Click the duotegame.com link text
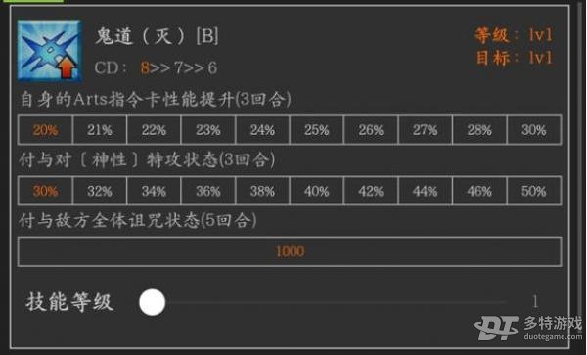The image size is (587, 355). pyautogui.click(x=554, y=336)
